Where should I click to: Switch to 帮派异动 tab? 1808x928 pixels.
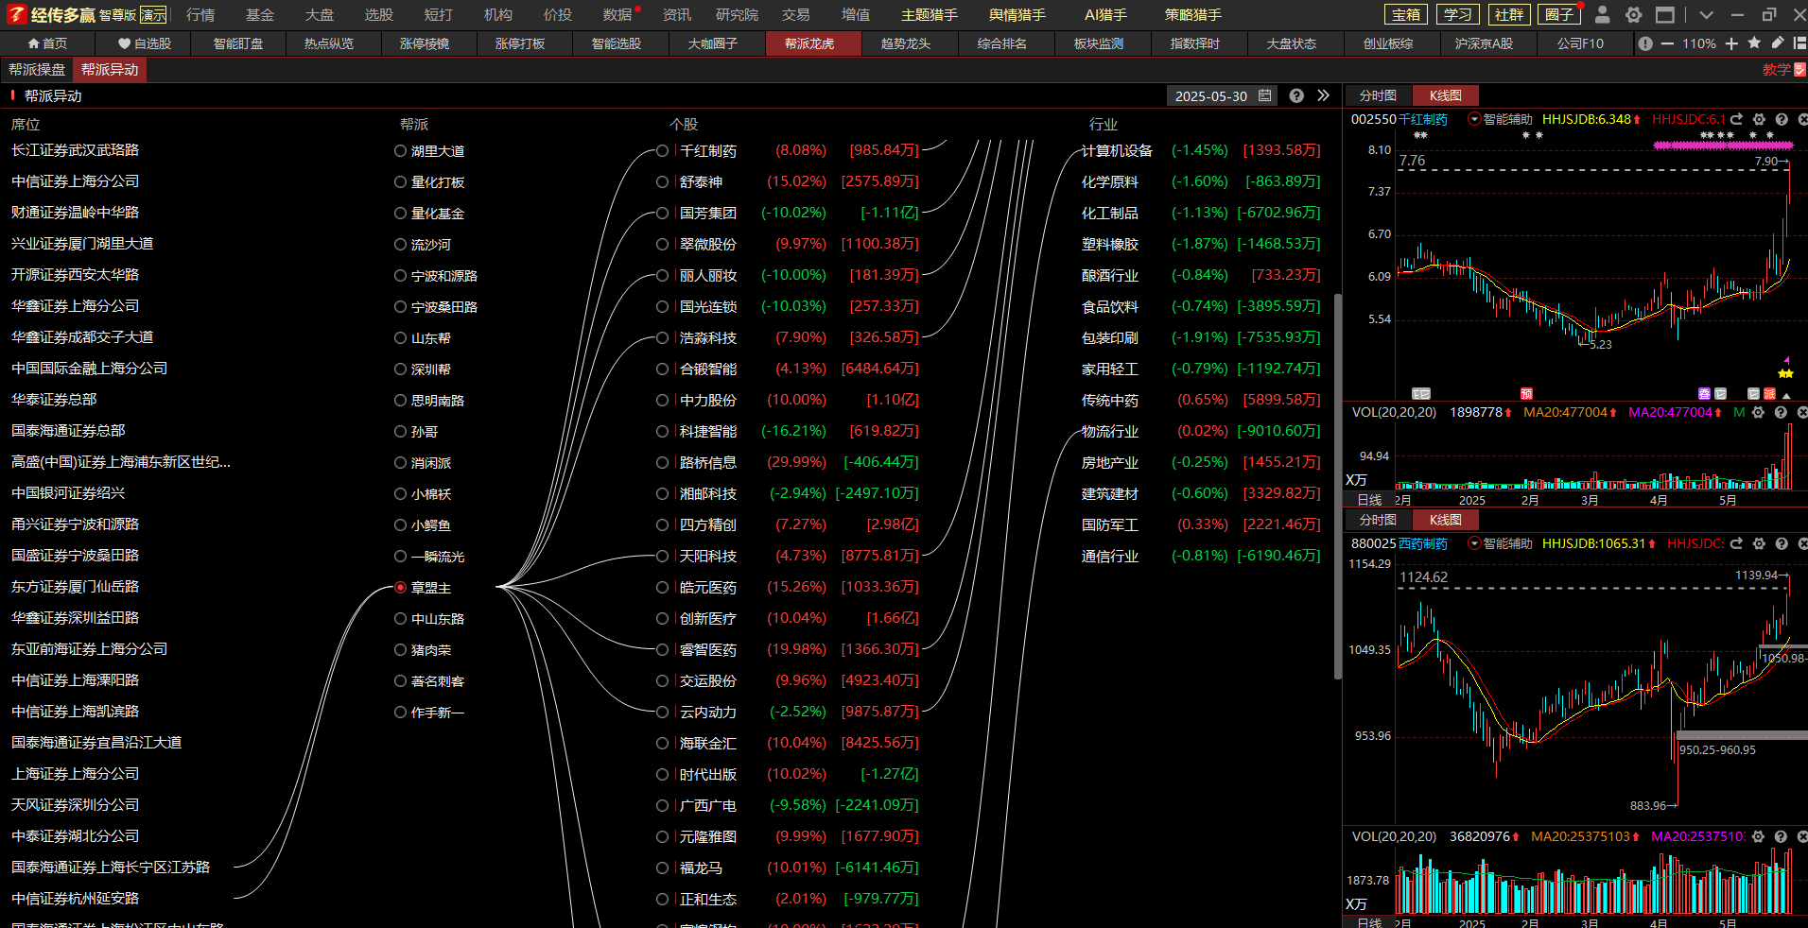[x=110, y=70]
